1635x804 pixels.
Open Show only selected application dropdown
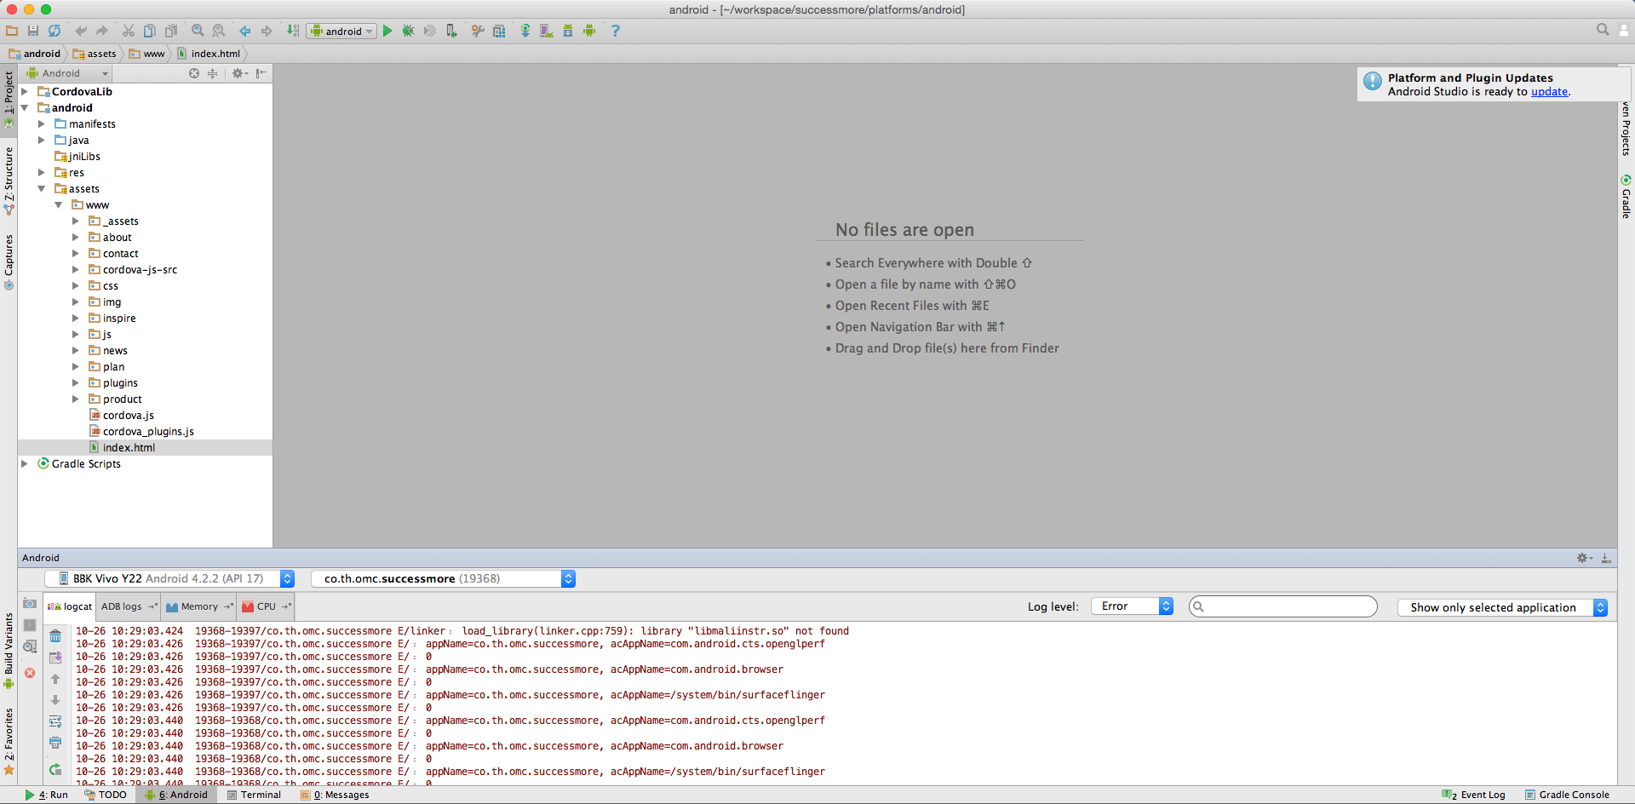coord(1502,607)
